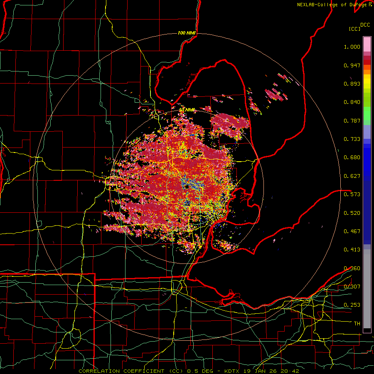Pick the gray segment of the color bar
The height and width of the screenshot is (374, 374).
[x=367, y=289]
